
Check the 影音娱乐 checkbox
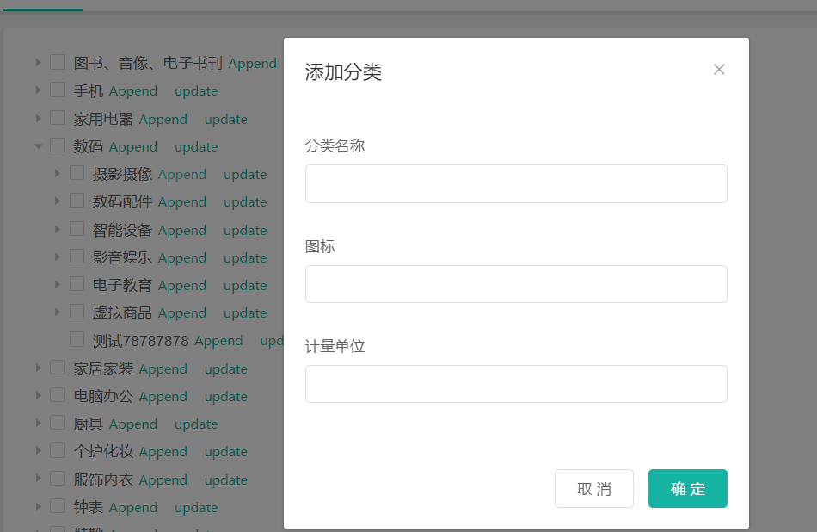77,257
